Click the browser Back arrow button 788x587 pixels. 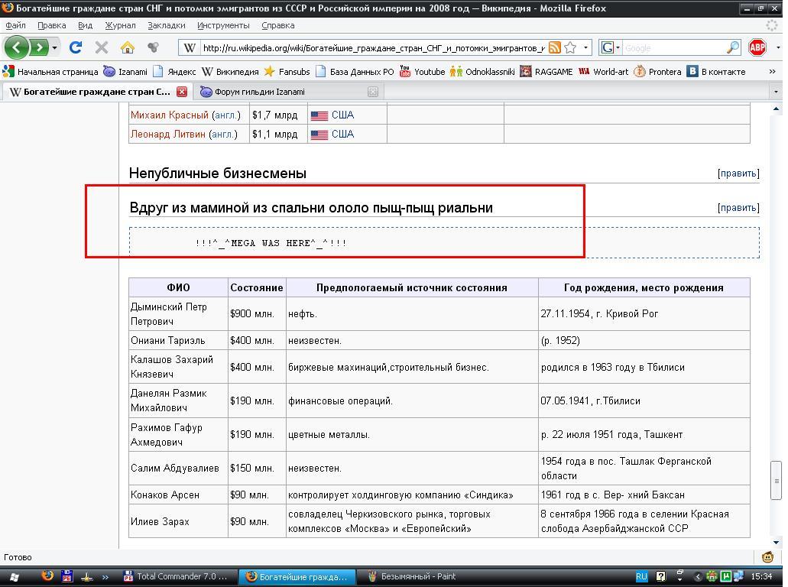point(17,47)
